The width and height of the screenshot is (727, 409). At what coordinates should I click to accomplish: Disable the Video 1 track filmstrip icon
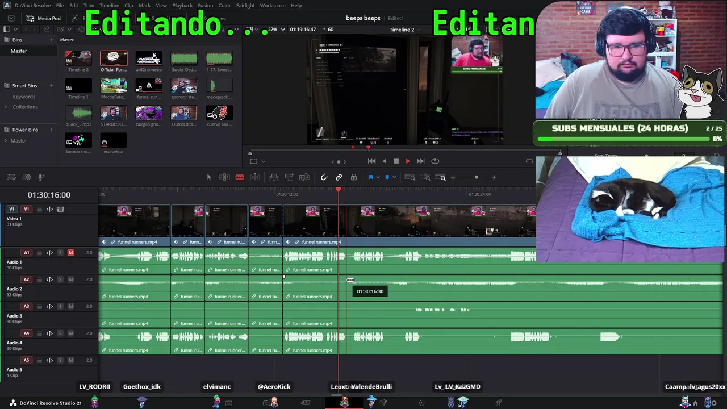point(60,209)
